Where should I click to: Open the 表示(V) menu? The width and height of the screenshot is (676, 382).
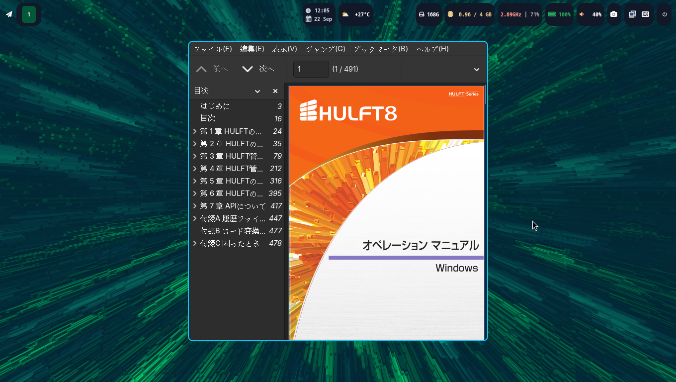pyautogui.click(x=284, y=49)
